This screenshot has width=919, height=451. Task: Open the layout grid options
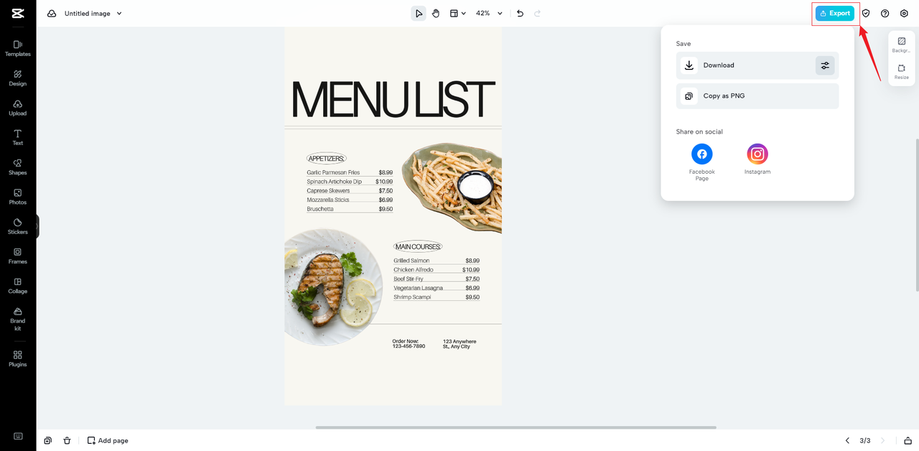tap(457, 14)
